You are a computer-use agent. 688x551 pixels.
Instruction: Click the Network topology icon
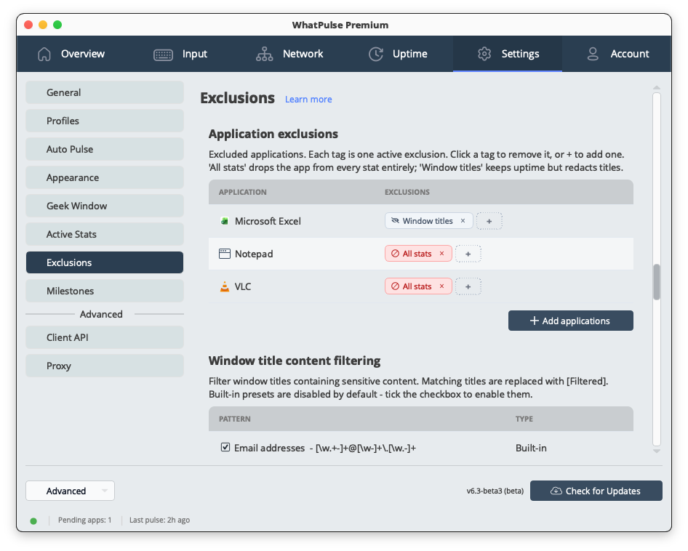click(x=265, y=54)
